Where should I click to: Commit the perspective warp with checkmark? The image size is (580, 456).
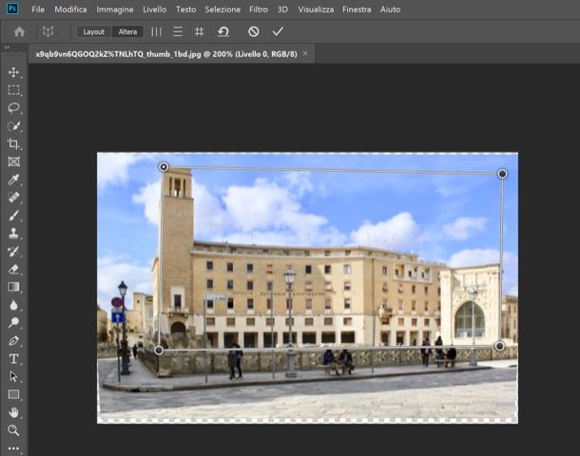coord(278,31)
